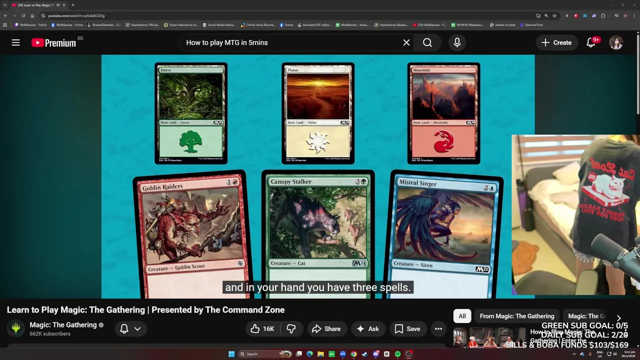Open the apps grid in bookmarks bar
Viewport: 640px width, 360px height.
(x=5, y=24)
